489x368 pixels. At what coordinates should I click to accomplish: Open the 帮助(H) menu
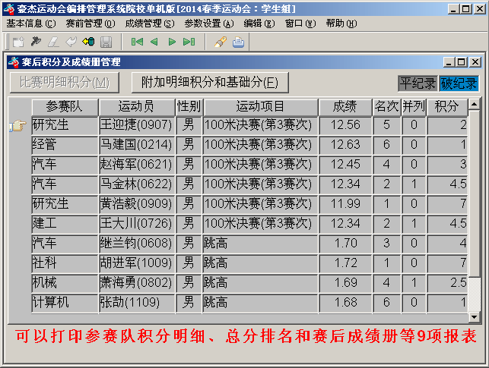point(341,24)
